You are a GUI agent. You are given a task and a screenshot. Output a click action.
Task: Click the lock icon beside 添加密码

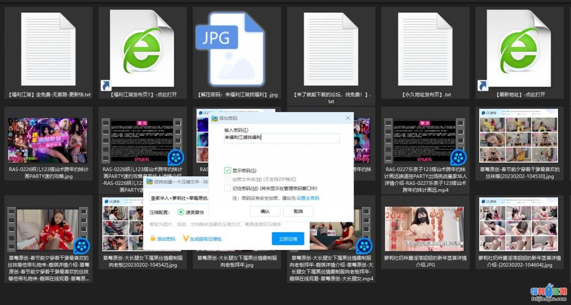[x=153, y=239]
